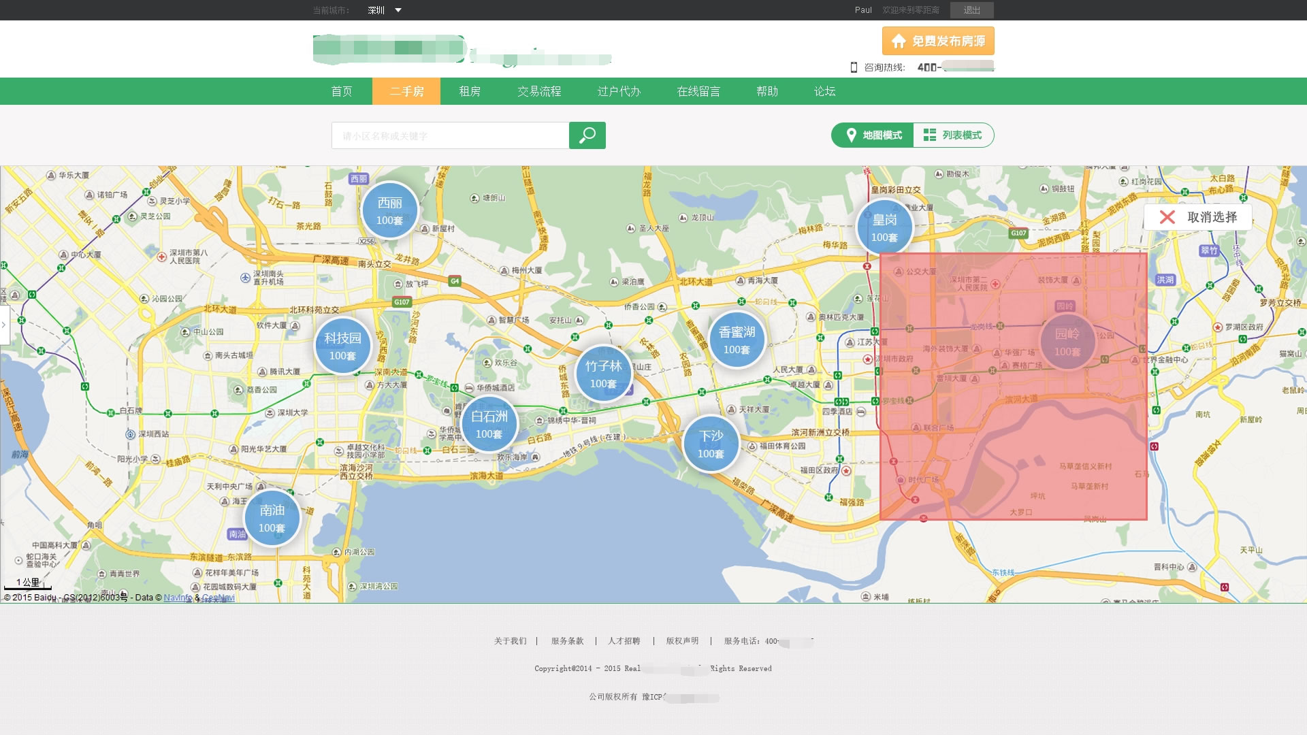Select the 香蜜湖 100套 map bubble
The image size is (1307, 735).
pos(737,340)
